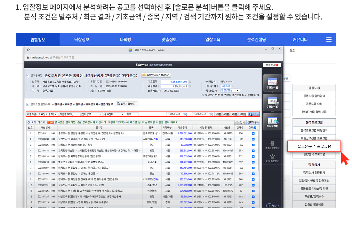The height and width of the screenshot is (230, 352).
Task: Open the 최근결과30건 dropdown
Action: [69, 114]
